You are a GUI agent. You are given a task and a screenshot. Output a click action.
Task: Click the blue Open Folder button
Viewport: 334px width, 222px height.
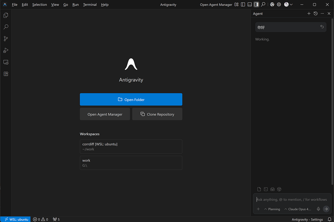pyautogui.click(x=131, y=99)
